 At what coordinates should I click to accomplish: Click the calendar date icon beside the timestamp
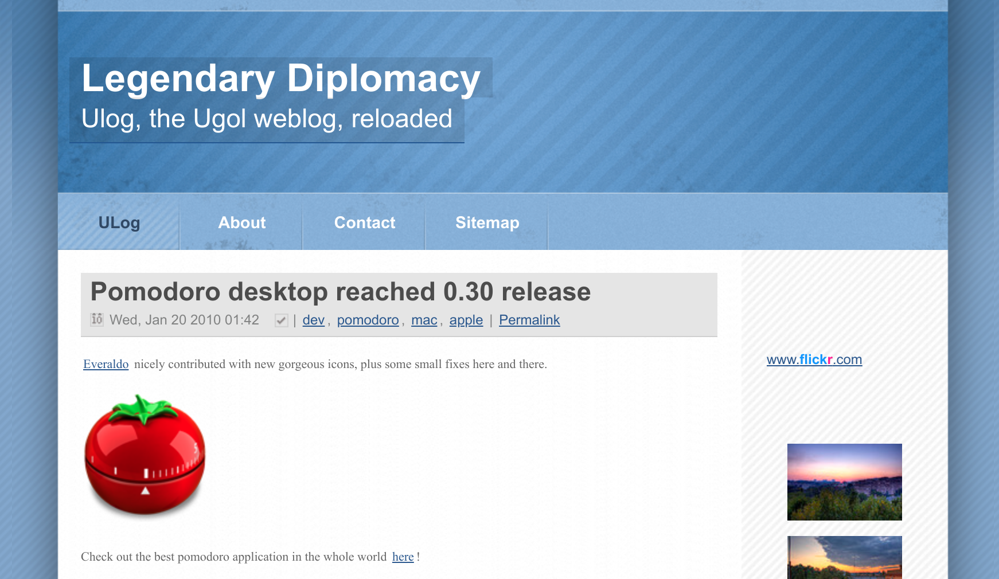[96, 320]
